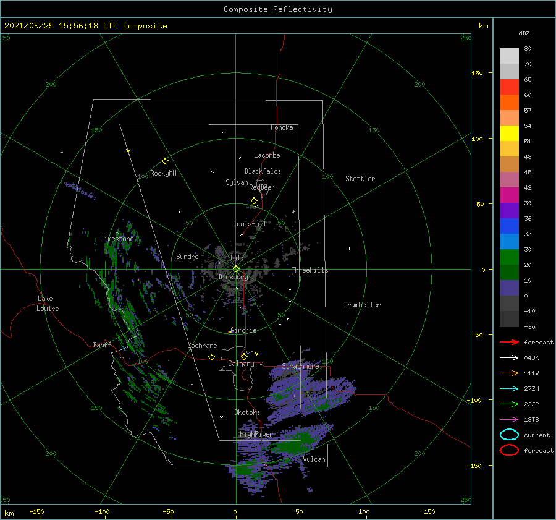
Task: Click the cyan current ellipse icon
Action: point(509,435)
